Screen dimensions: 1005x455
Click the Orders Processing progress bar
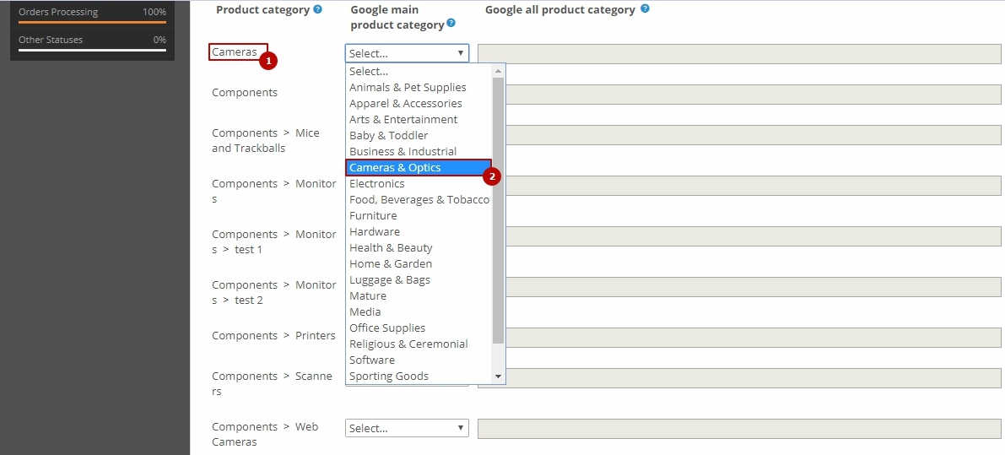92,22
